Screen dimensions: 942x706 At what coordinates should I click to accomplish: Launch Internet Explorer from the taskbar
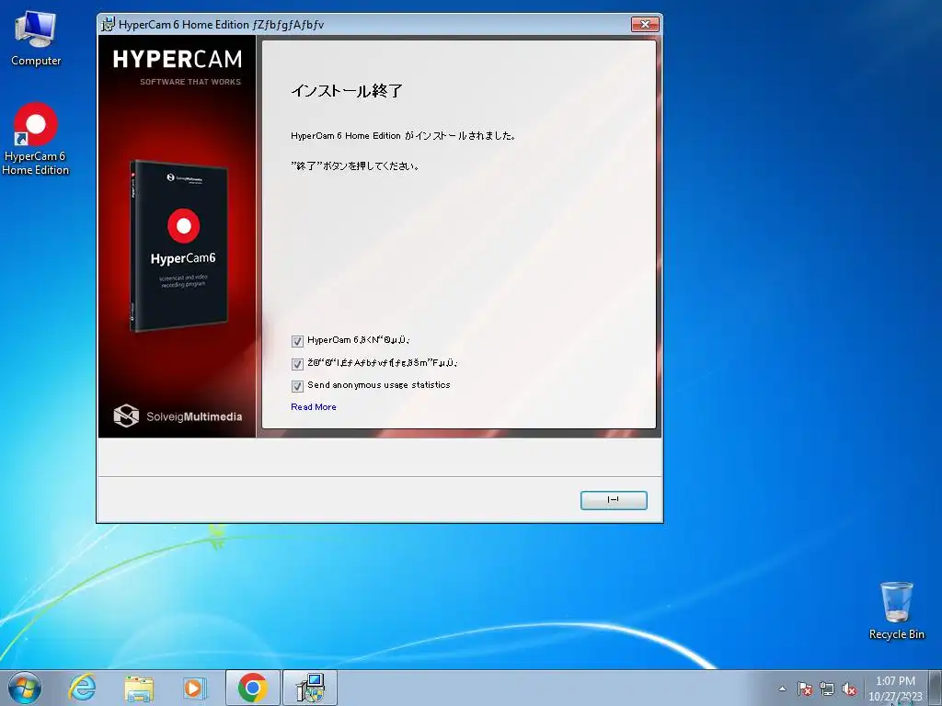82,688
